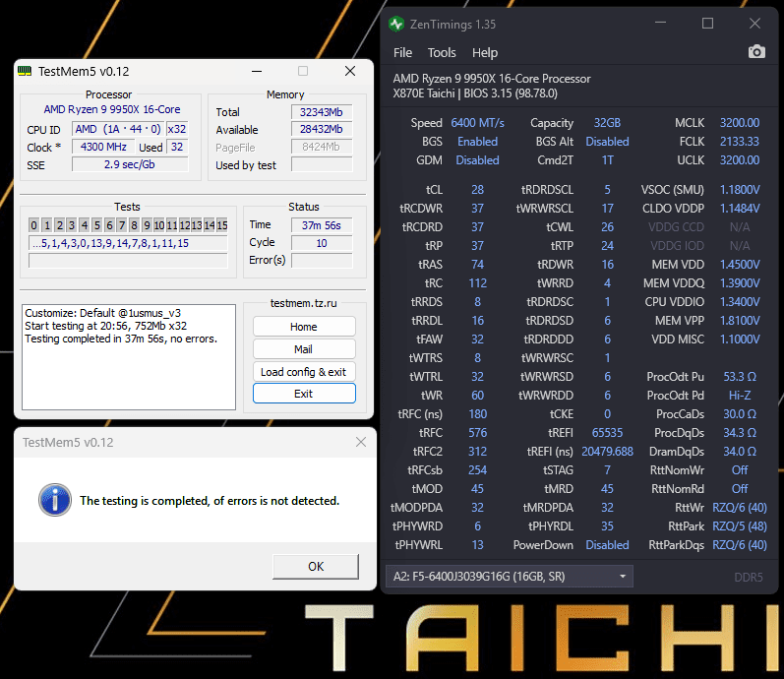Click the Mail button in TestMem5

point(304,349)
